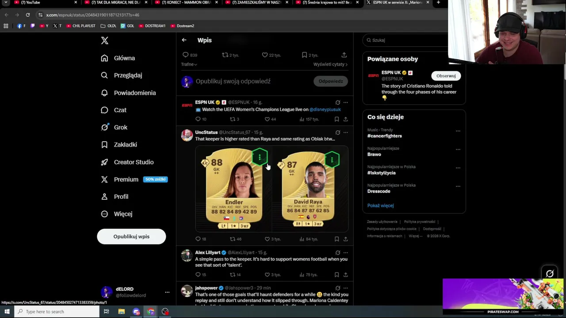Image resolution: width=566 pixels, height=318 pixels.
Task: Like the ESPN UK reply with 44 likes
Action: 270,119
